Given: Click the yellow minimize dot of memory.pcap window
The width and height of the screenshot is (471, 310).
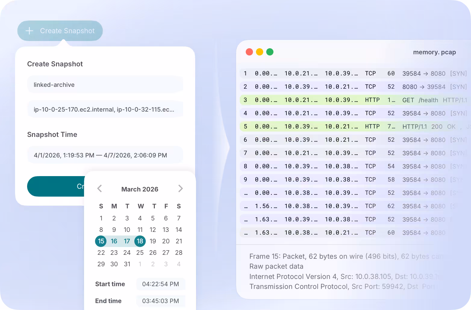Looking at the screenshot, I should (x=260, y=52).
